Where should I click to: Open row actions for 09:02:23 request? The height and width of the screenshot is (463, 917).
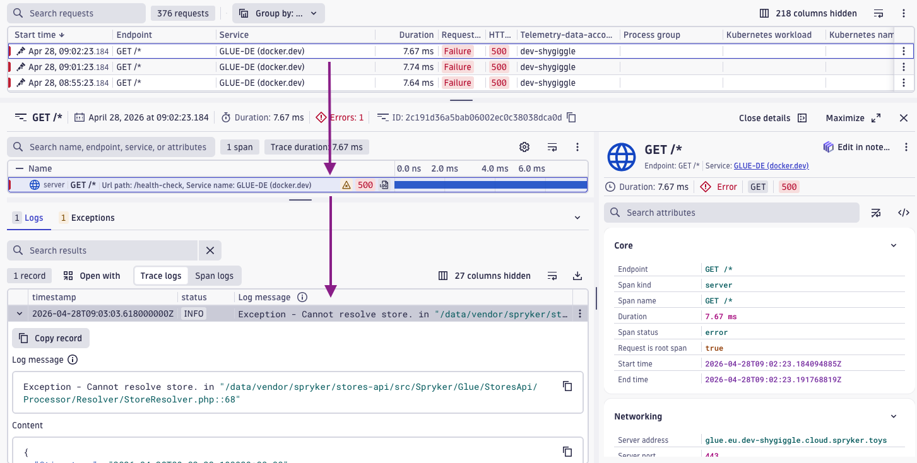tap(904, 51)
